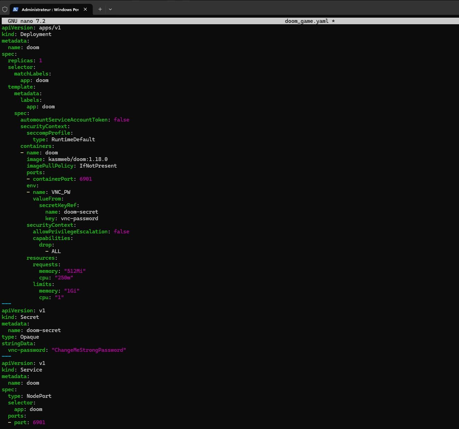Click the 'drop:' line
The width and height of the screenshot is (459, 429).
click(x=47, y=245)
